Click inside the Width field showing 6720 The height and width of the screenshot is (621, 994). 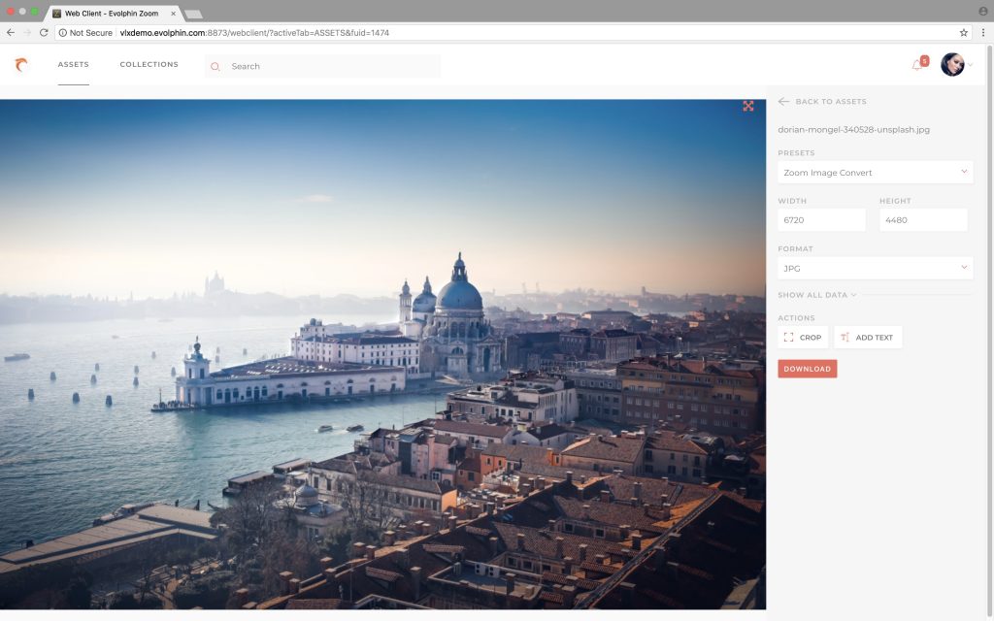click(821, 219)
